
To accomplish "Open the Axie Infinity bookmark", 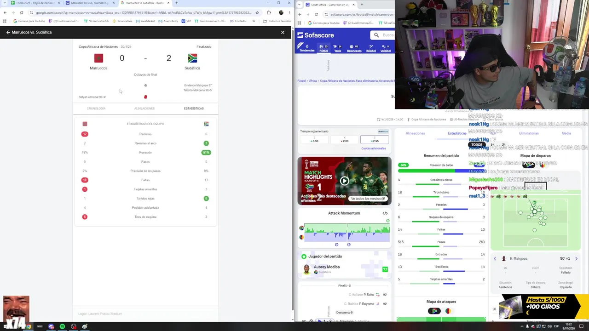I will (168, 21).
